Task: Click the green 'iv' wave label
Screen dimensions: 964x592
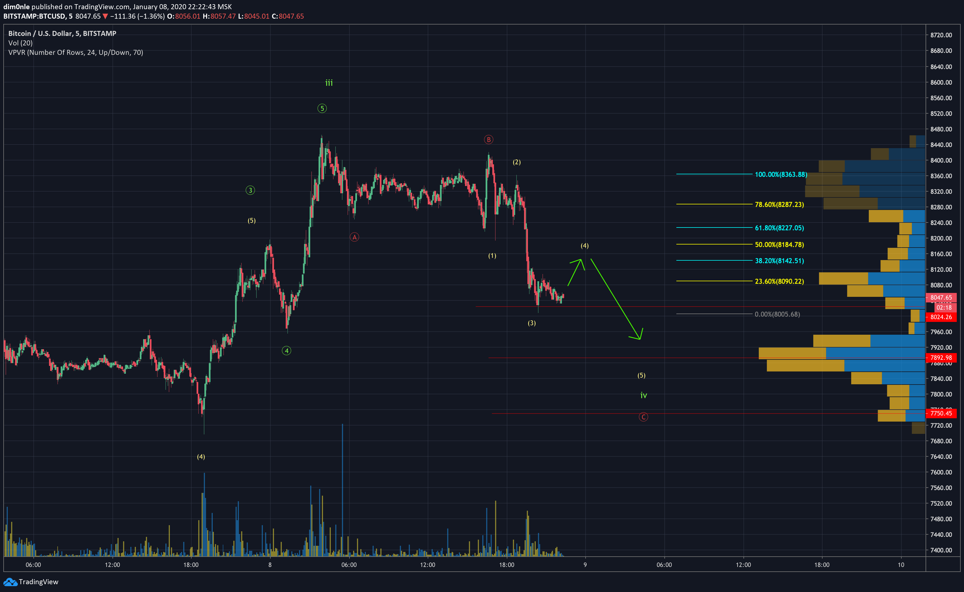Action: [643, 395]
